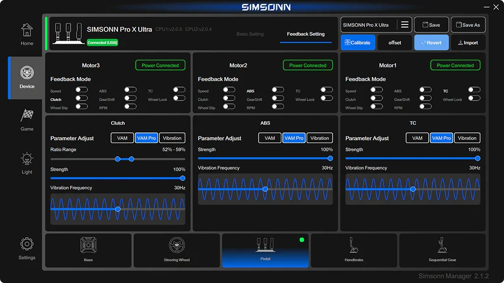Viewport: 504px width, 283px height.
Task: Click the 52% - 59% Ratio Range value
Action: tap(174, 150)
